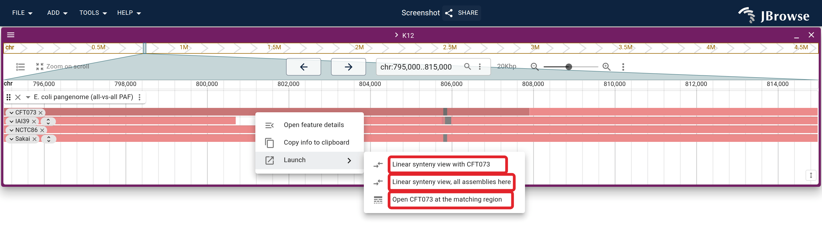Expand the CFT073 row dropdown
This screenshot has height=241, width=822.
11,113
